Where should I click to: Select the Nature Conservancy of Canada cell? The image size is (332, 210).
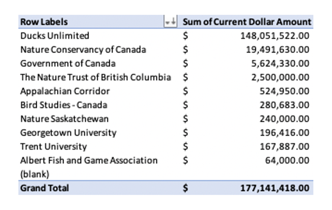83,50
